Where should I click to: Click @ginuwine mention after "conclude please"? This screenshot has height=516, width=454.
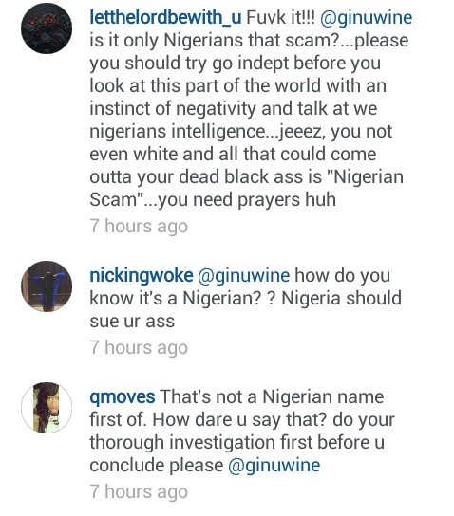click(x=274, y=466)
